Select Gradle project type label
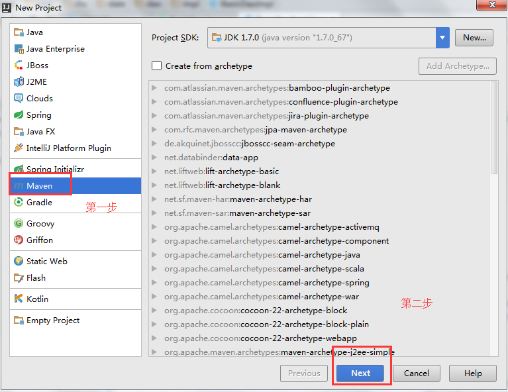Image resolution: width=508 pixels, height=392 pixels. point(39,202)
